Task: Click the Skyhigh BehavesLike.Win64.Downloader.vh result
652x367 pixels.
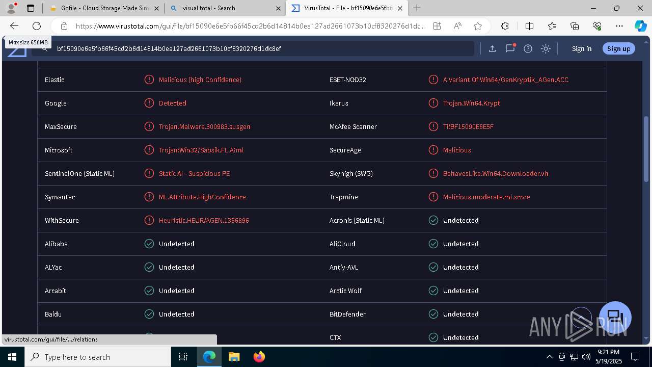Action: (496, 173)
